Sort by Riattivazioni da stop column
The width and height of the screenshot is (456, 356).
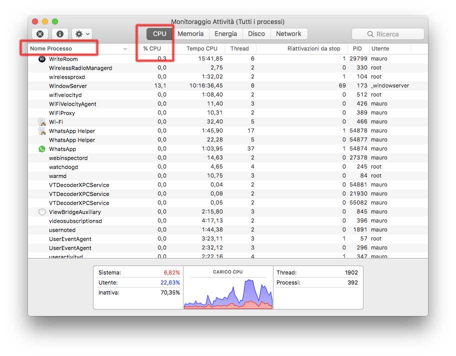tap(314, 48)
